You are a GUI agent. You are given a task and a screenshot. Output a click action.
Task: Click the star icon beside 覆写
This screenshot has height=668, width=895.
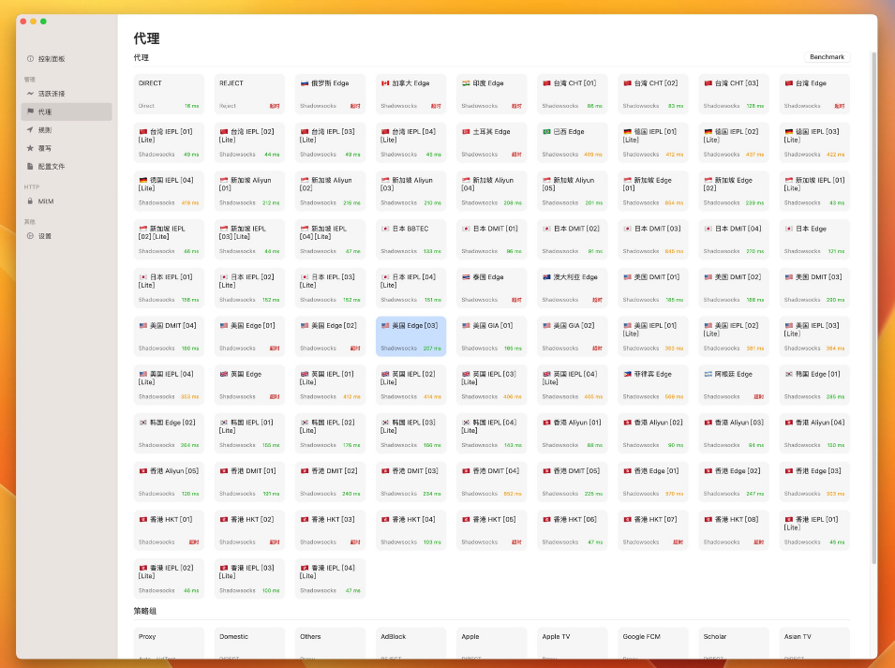tap(30, 148)
